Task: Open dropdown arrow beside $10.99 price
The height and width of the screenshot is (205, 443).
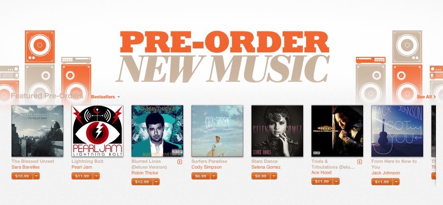Action: point(36,176)
